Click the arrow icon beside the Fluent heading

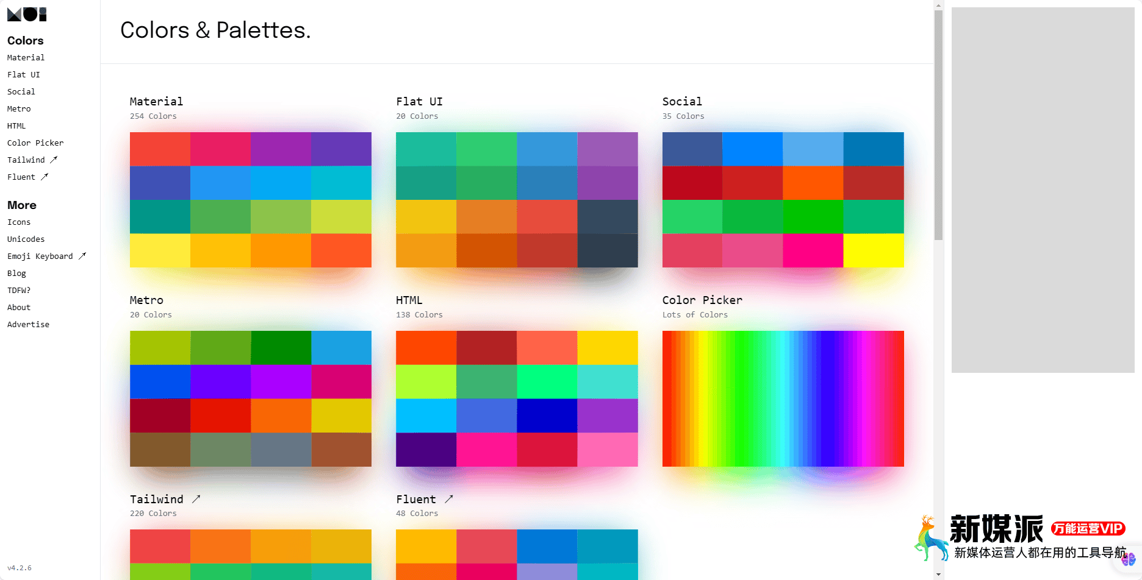pyautogui.click(x=450, y=498)
